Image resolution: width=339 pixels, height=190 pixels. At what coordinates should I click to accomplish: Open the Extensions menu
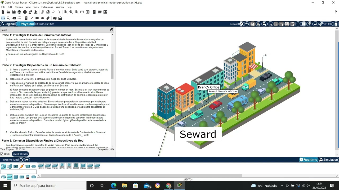pyautogui.click(x=47, y=7)
